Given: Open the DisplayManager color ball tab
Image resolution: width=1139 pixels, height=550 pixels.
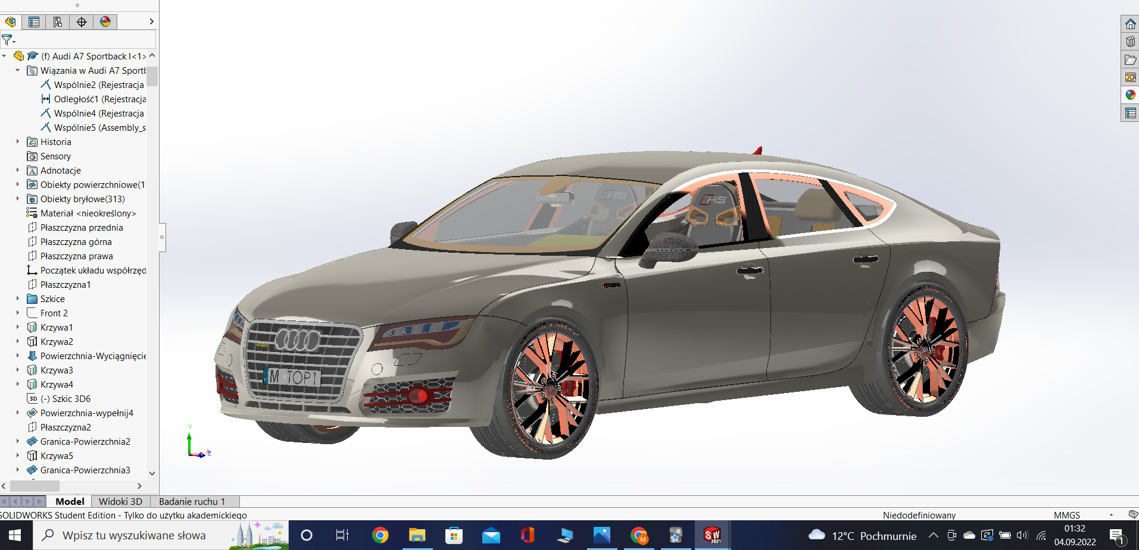Looking at the screenshot, I should coord(105,22).
